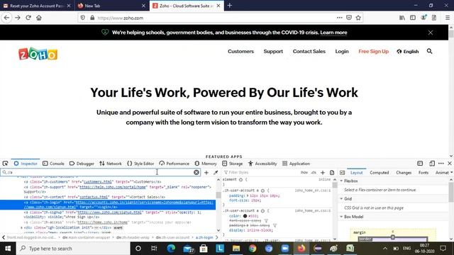Click the browser reload icon
The height and width of the screenshot is (255, 454).
28,18
